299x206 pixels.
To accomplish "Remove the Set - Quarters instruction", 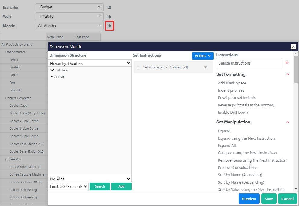I will coord(206,67).
